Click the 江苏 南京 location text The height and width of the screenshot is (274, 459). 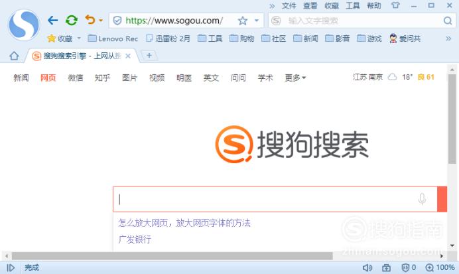point(367,77)
